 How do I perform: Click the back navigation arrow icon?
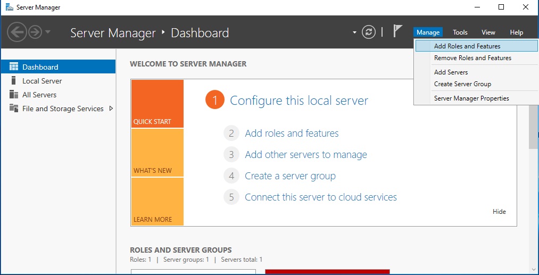point(17,32)
